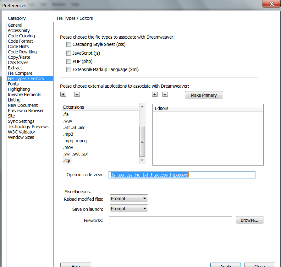Select File Types / Editors category

[30, 79]
